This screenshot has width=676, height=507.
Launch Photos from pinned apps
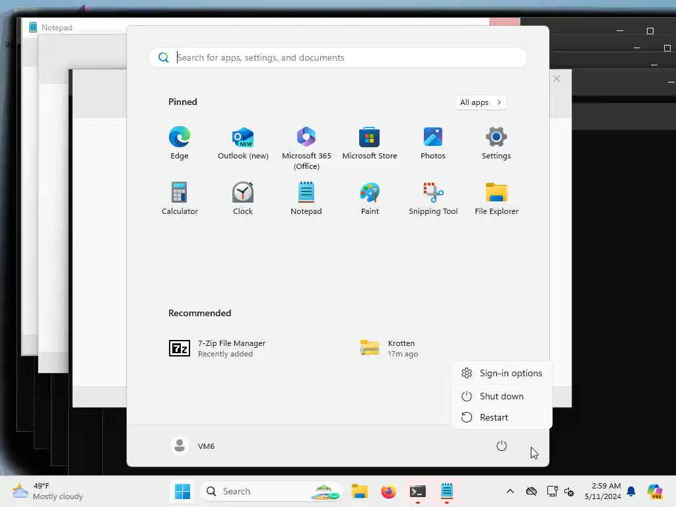click(433, 143)
